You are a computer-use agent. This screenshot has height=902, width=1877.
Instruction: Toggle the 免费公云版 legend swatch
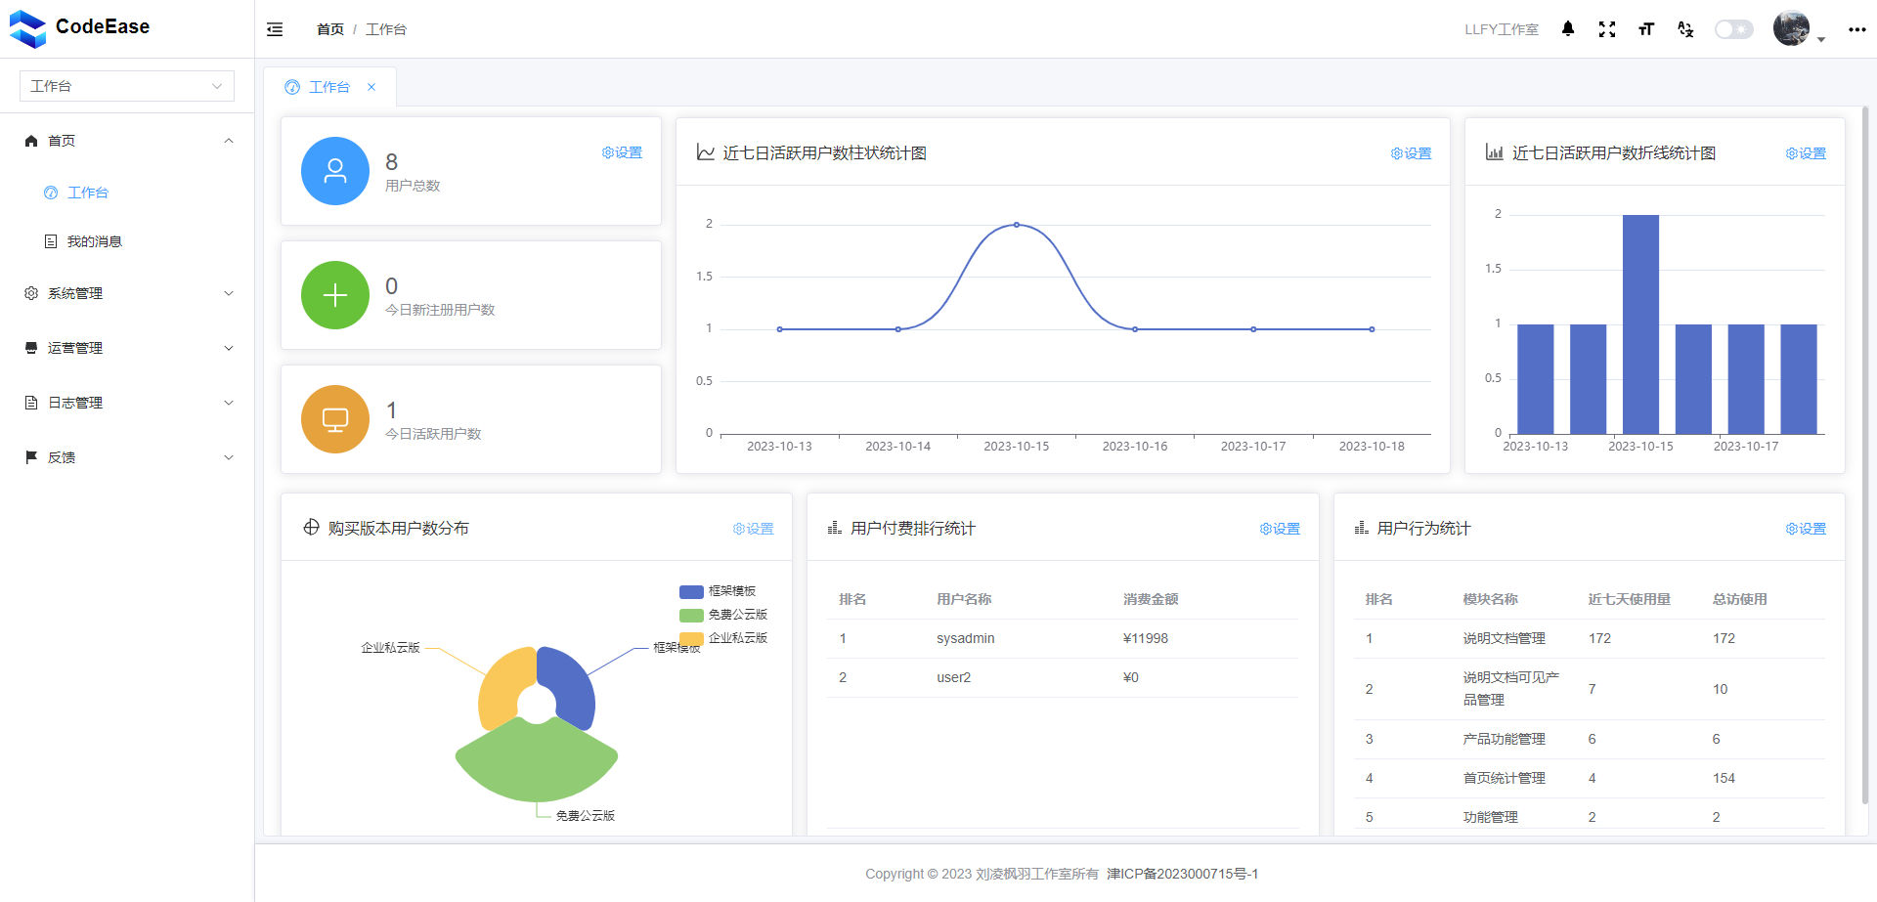(691, 615)
